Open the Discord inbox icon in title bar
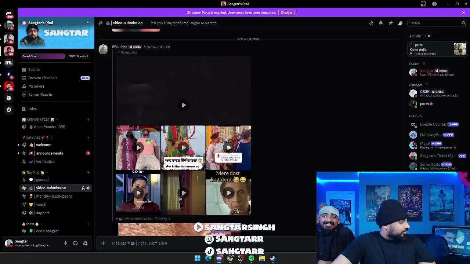The width and height of the screenshot is (470, 264). 423,4
